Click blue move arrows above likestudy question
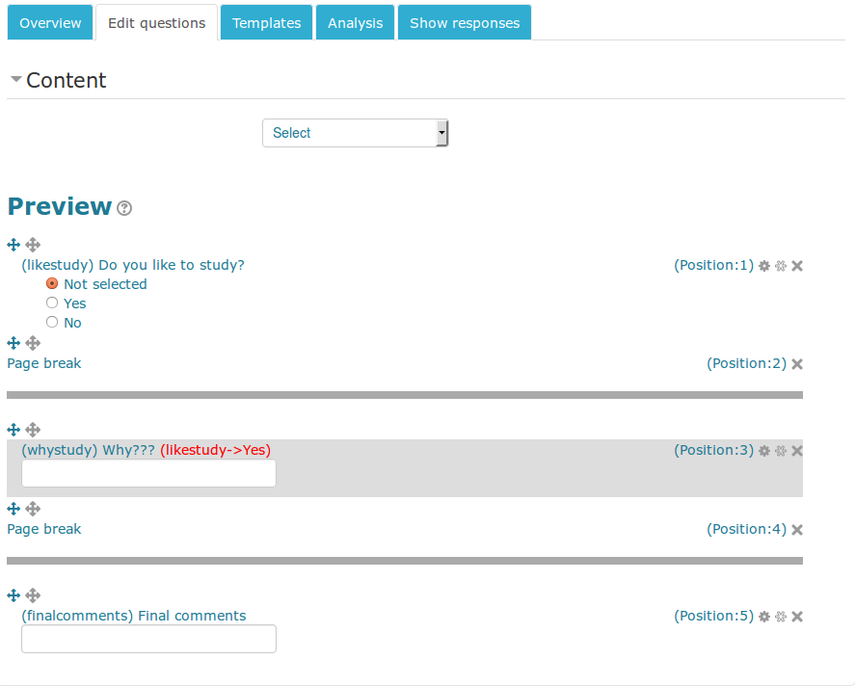Viewport: 855px width, 686px height. pos(13,245)
